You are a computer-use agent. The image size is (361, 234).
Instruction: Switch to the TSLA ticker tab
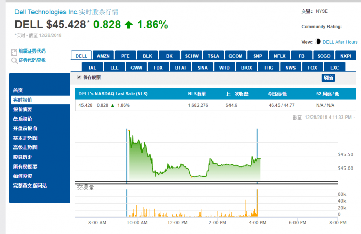tap(214, 56)
